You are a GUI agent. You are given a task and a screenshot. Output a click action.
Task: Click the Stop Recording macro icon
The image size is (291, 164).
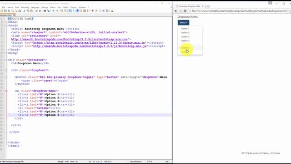pos(96,11)
